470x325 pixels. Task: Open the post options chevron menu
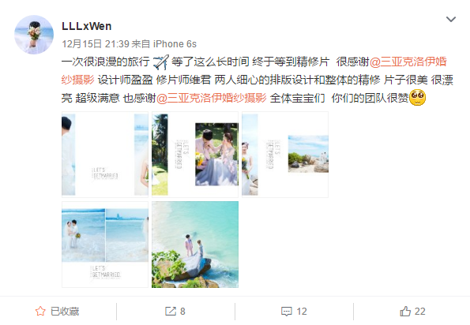tap(451, 20)
